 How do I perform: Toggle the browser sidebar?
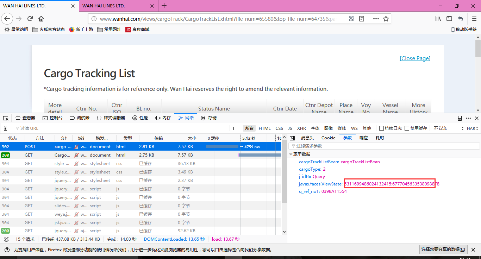[x=449, y=19]
